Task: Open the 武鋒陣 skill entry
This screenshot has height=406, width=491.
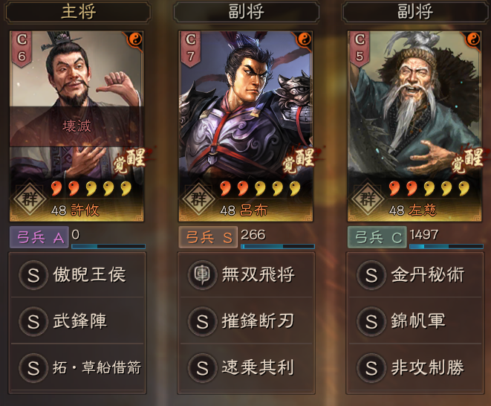Action: [77, 320]
